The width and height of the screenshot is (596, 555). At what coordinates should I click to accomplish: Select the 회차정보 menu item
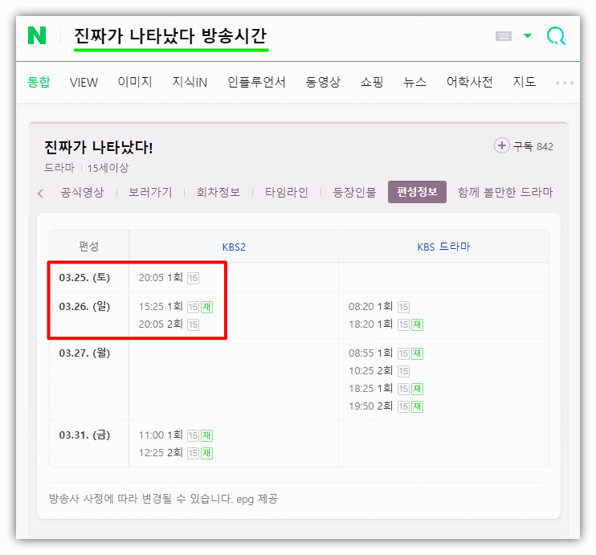coord(218,192)
